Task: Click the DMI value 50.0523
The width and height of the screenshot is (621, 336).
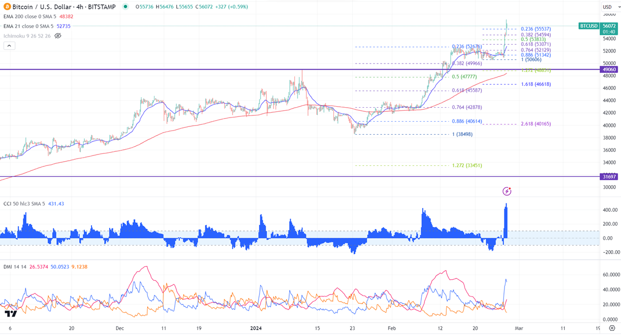Action: click(60, 267)
